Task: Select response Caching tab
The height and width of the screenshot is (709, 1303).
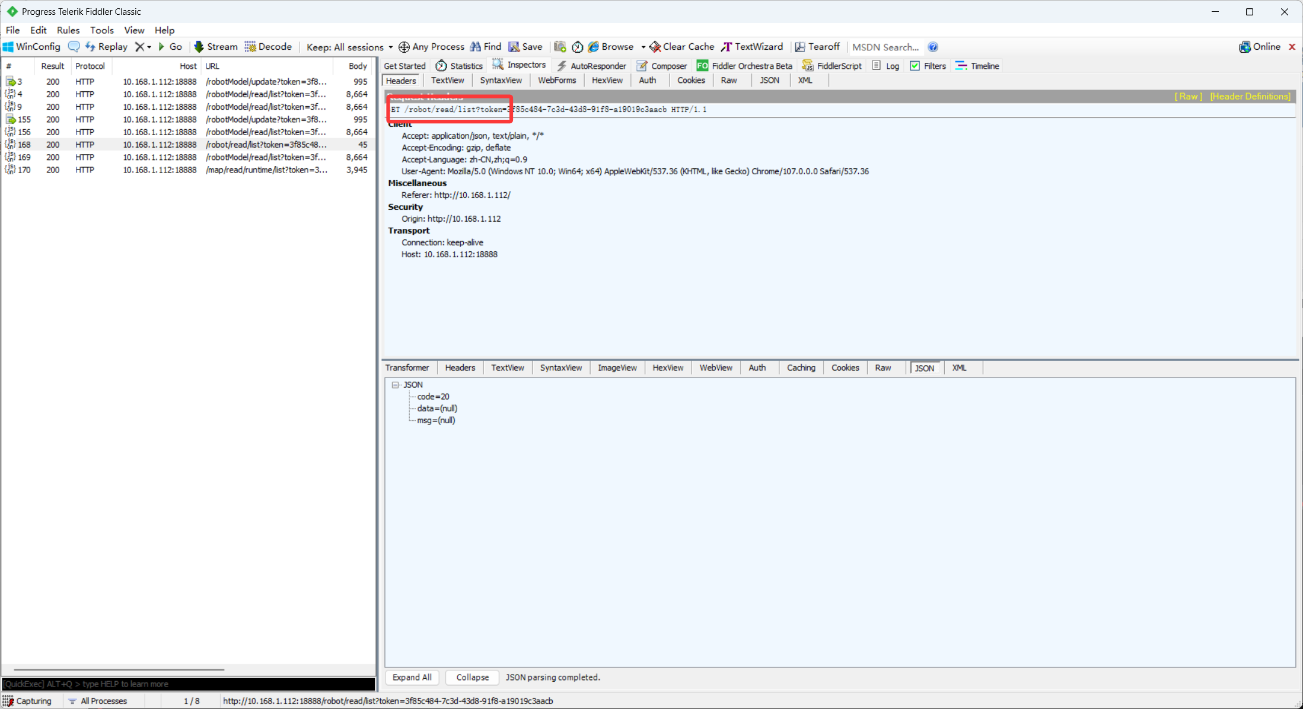Action: [801, 368]
